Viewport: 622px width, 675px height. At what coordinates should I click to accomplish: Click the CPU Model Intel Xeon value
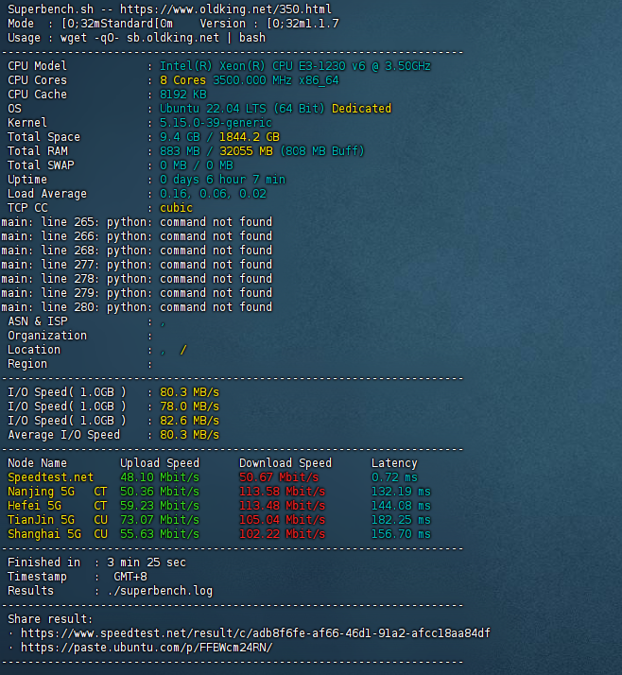[x=295, y=66]
